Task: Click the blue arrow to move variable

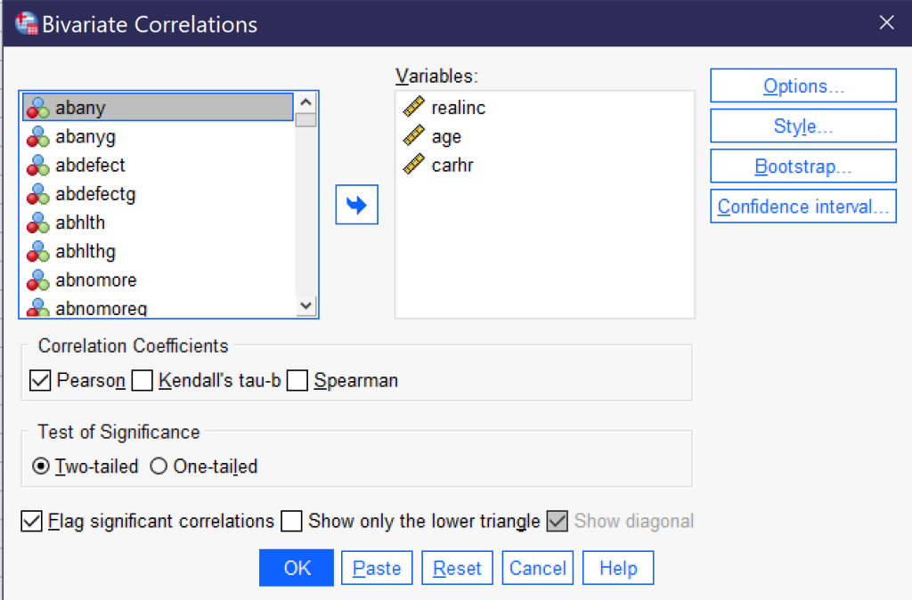Action: (x=356, y=205)
